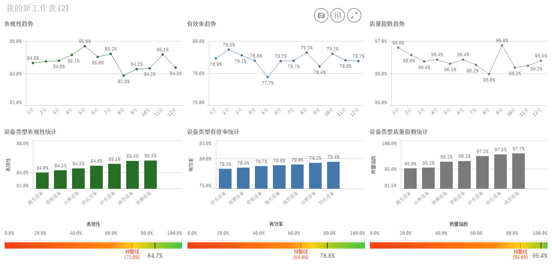This screenshot has width=552, height=278.
Task: Select the 96.0% low label in 质量指数趋势
Action: pos(489,80)
